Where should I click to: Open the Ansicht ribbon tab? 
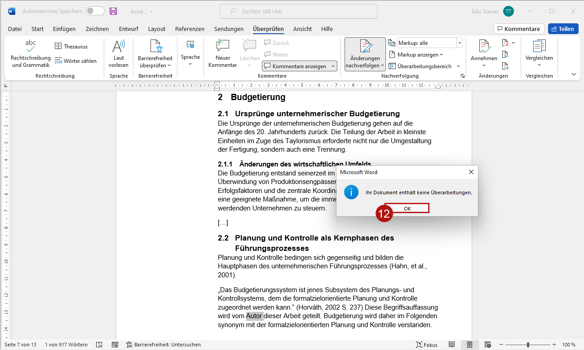[302, 29]
